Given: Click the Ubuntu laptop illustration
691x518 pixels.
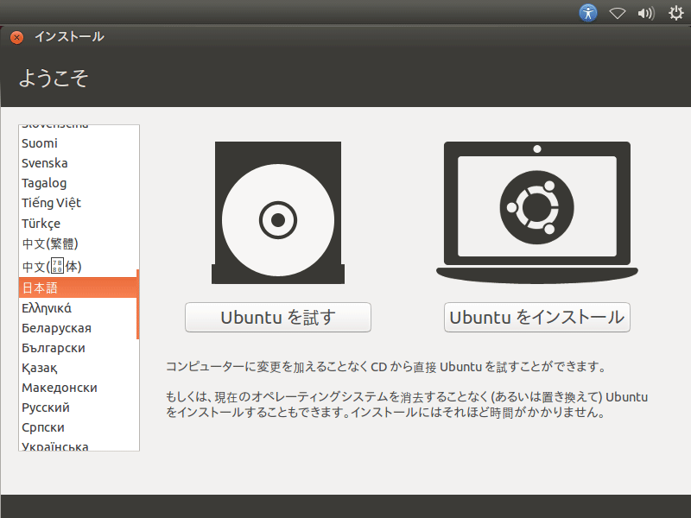Looking at the screenshot, I should pyautogui.click(x=536, y=212).
